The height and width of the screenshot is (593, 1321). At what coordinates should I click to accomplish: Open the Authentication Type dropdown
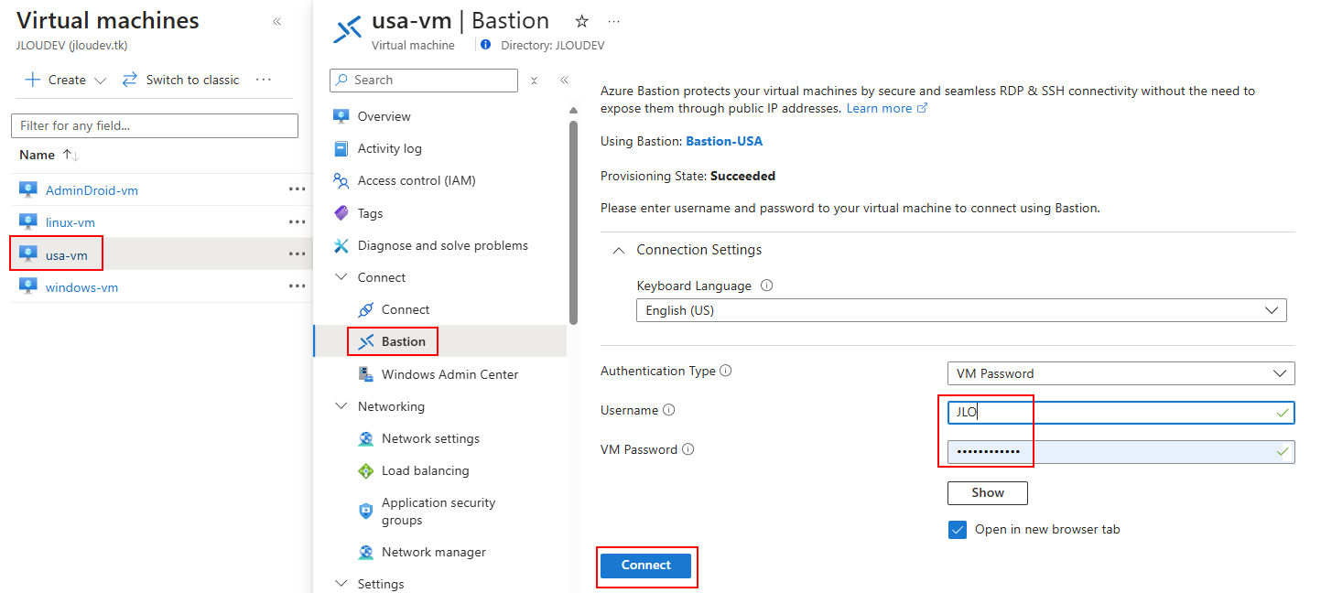1120,373
